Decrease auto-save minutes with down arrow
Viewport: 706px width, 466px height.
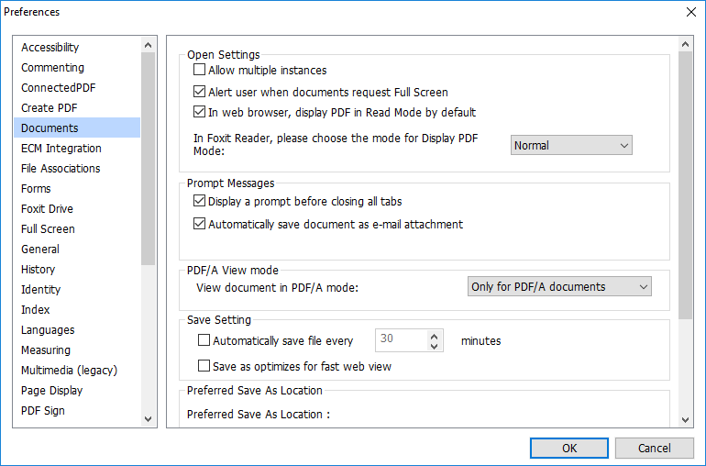(435, 346)
